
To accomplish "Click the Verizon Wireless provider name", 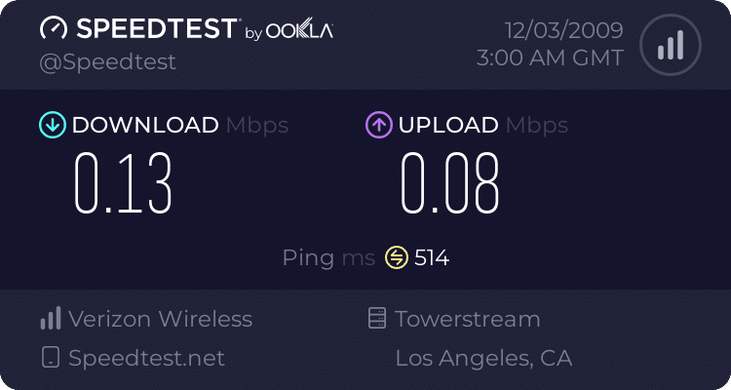I will (x=161, y=319).
